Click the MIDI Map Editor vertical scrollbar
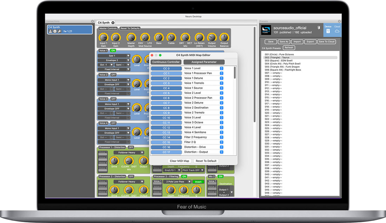Viewport: 386px width, 223px height. tap(235, 73)
